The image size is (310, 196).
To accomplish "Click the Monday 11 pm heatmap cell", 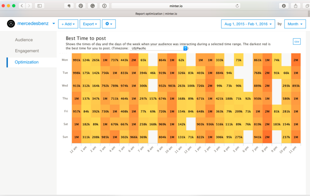I will (296, 60).
